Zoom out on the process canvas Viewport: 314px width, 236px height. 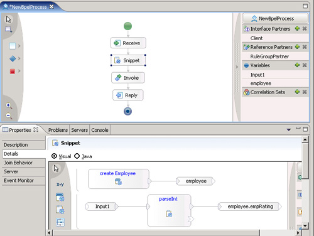click(9, 115)
